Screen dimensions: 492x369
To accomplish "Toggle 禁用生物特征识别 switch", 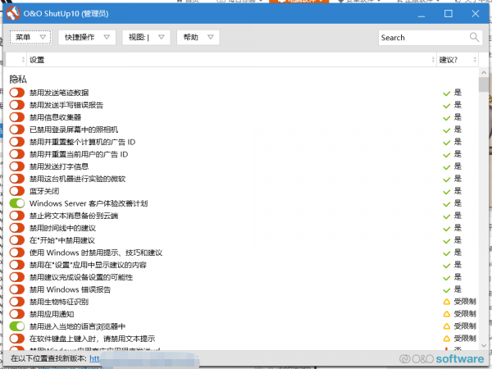I will pos(17,302).
